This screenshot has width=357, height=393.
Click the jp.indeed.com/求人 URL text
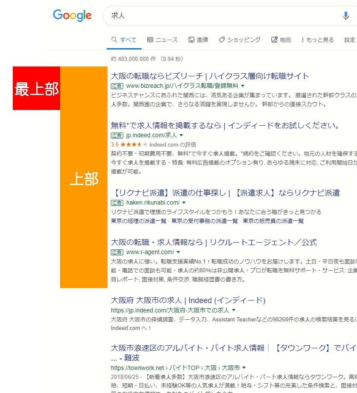click(151, 136)
